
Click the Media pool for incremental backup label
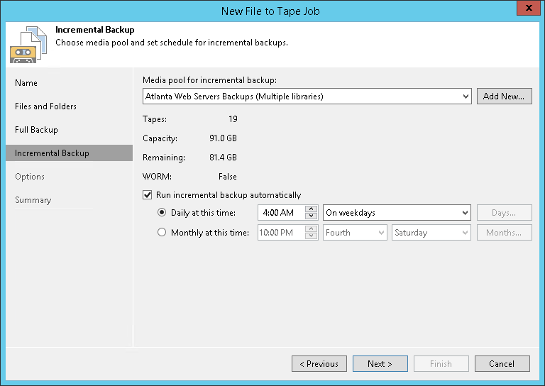click(x=209, y=80)
